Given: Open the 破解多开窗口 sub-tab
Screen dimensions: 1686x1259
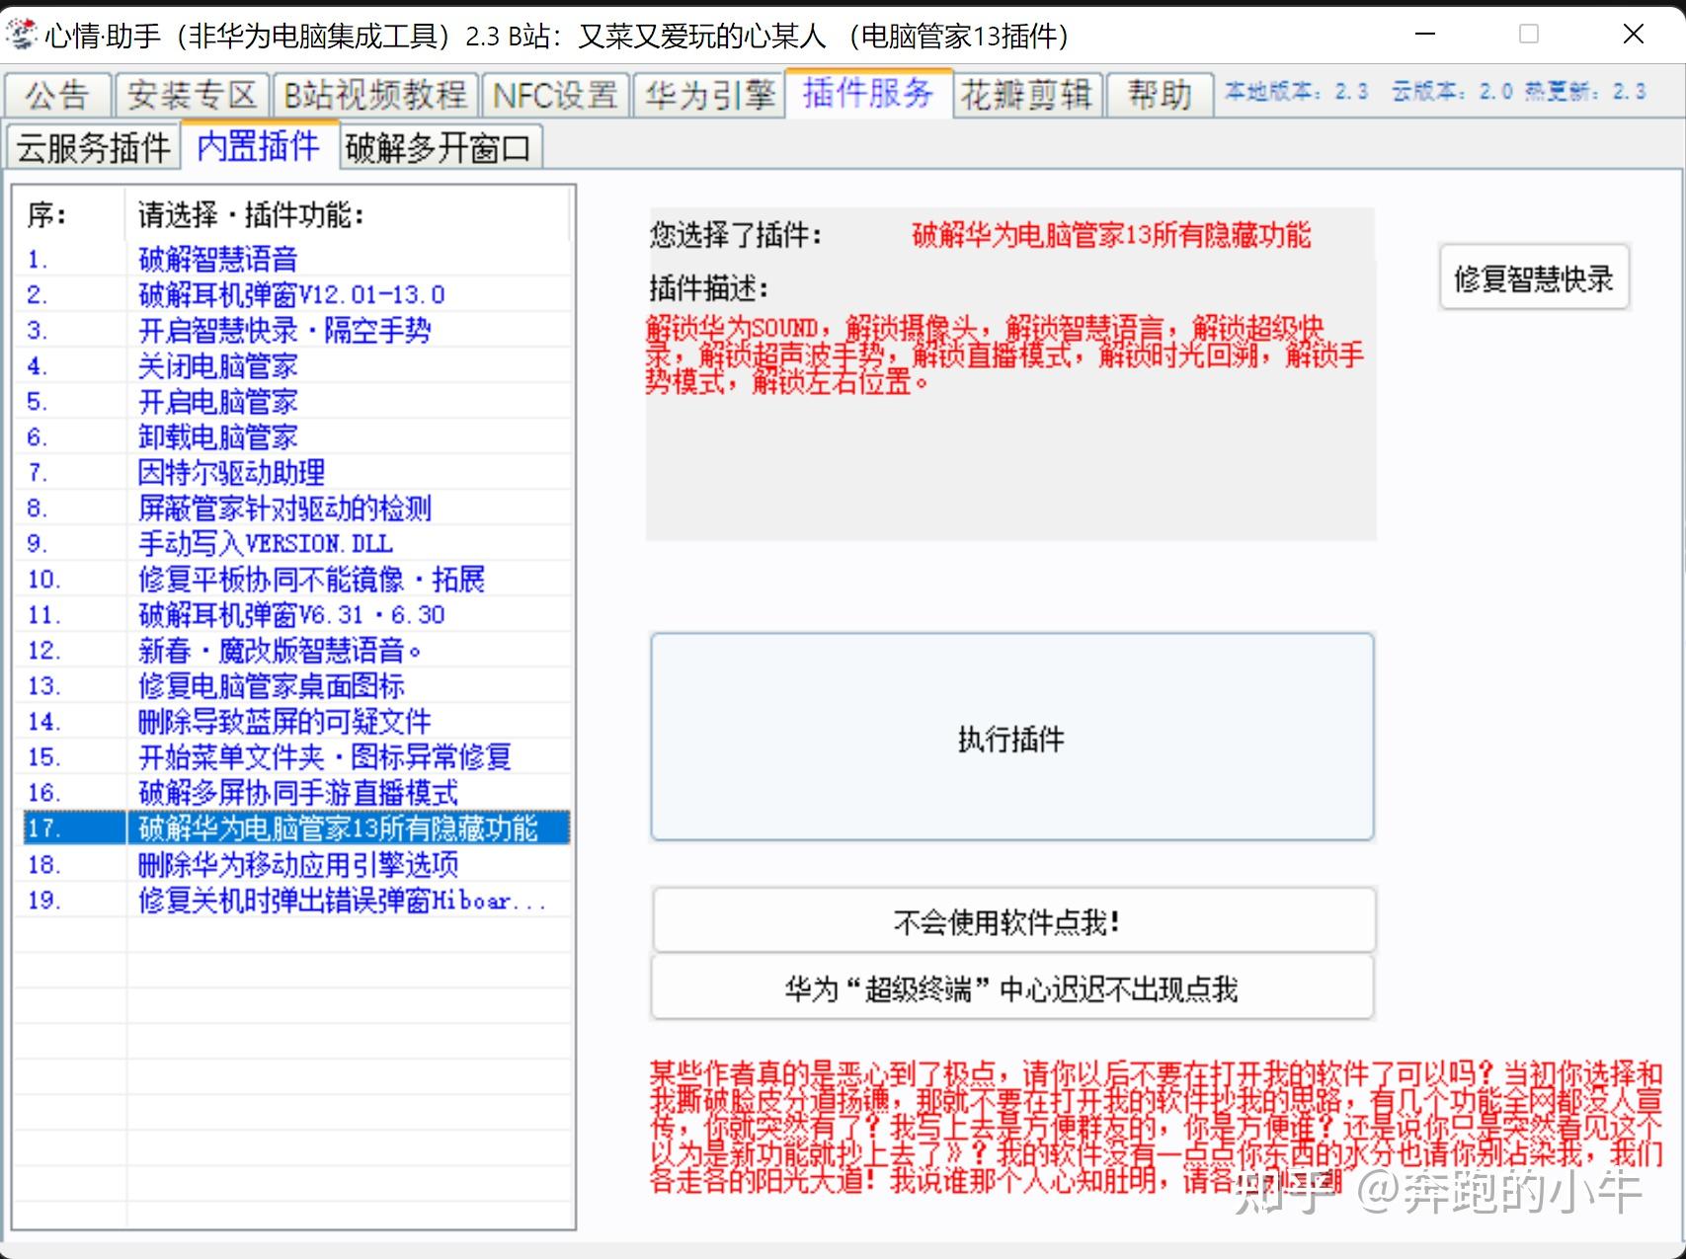Looking at the screenshot, I should pyautogui.click(x=439, y=148).
